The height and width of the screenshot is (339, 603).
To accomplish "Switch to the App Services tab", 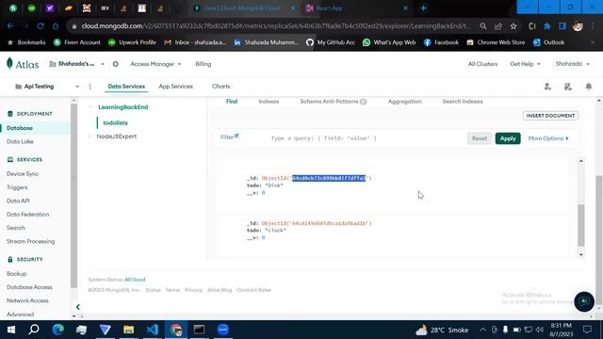I will 176,87.
